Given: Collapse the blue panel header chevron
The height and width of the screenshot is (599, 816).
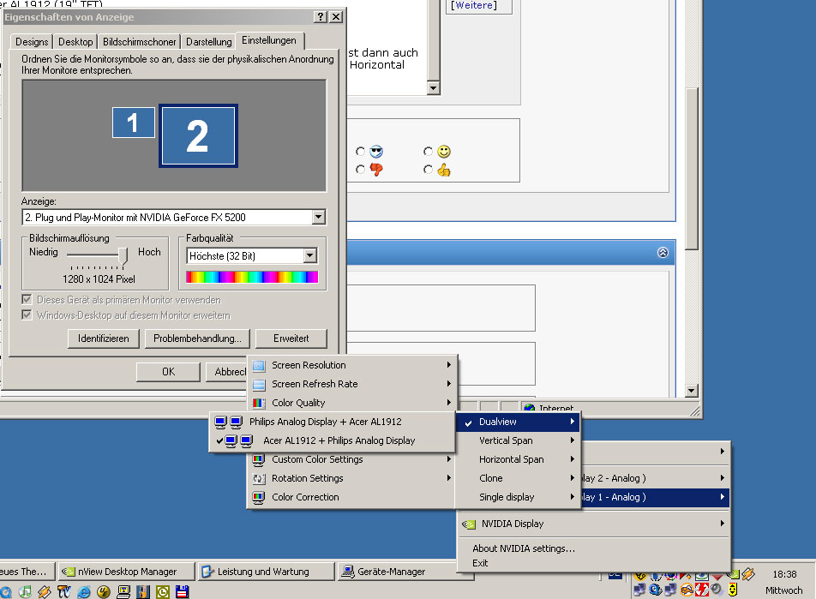Looking at the screenshot, I should tap(663, 253).
